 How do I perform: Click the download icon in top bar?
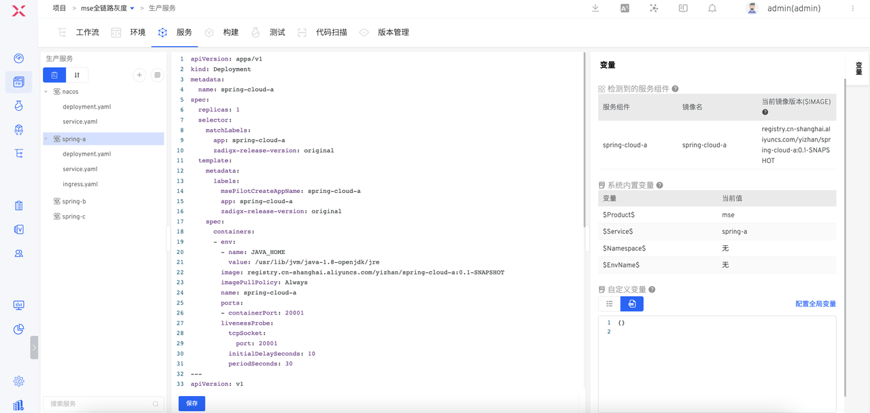(x=595, y=8)
